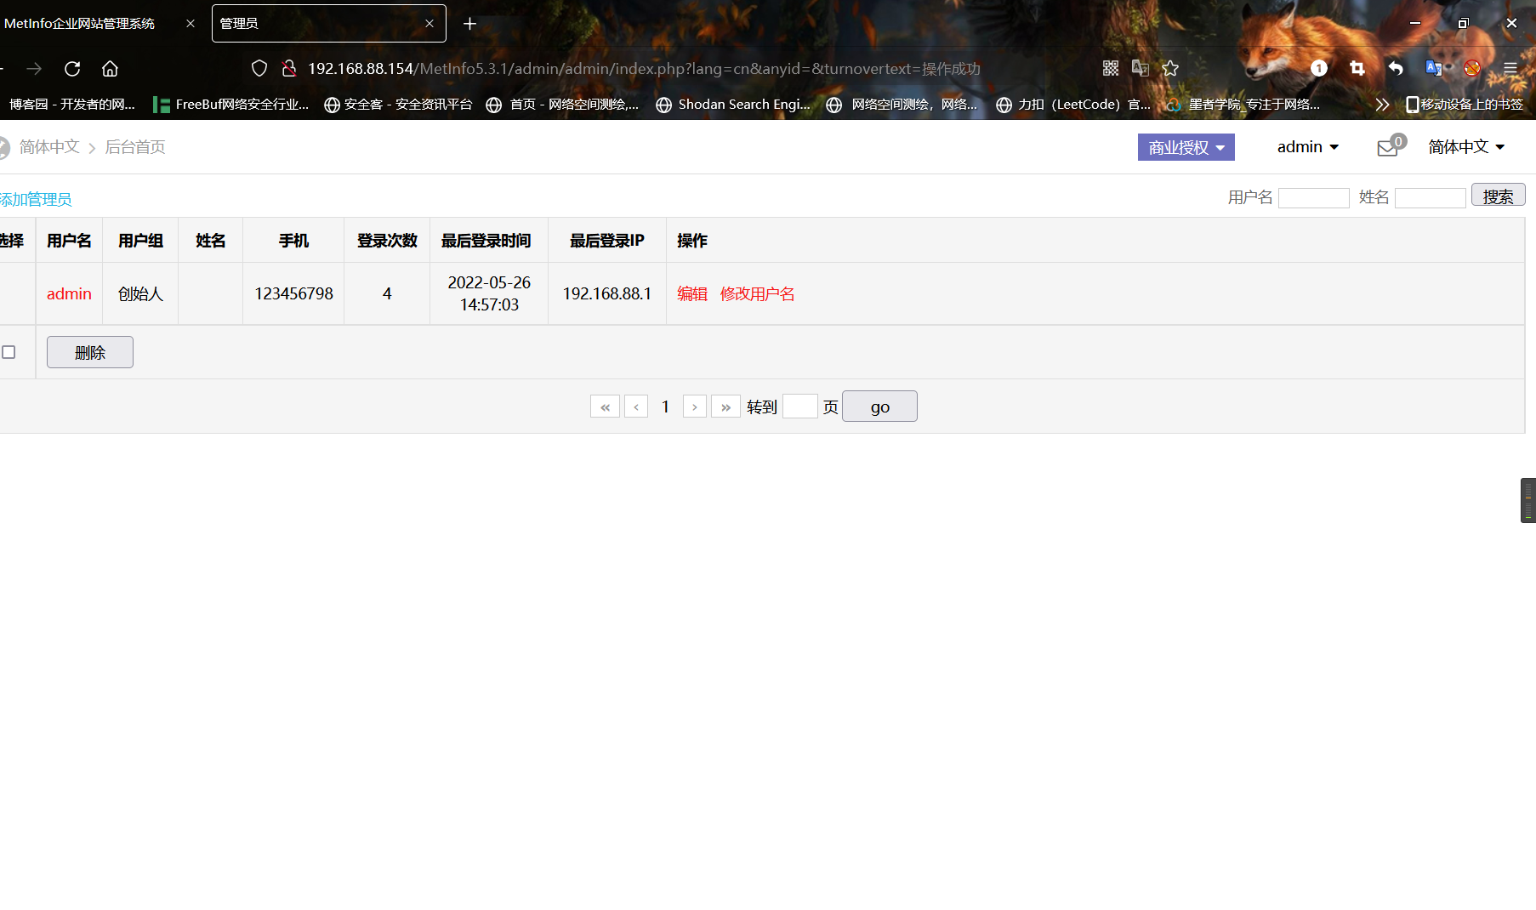
Task: Open the 博客园 bookmark
Action: tap(71, 105)
